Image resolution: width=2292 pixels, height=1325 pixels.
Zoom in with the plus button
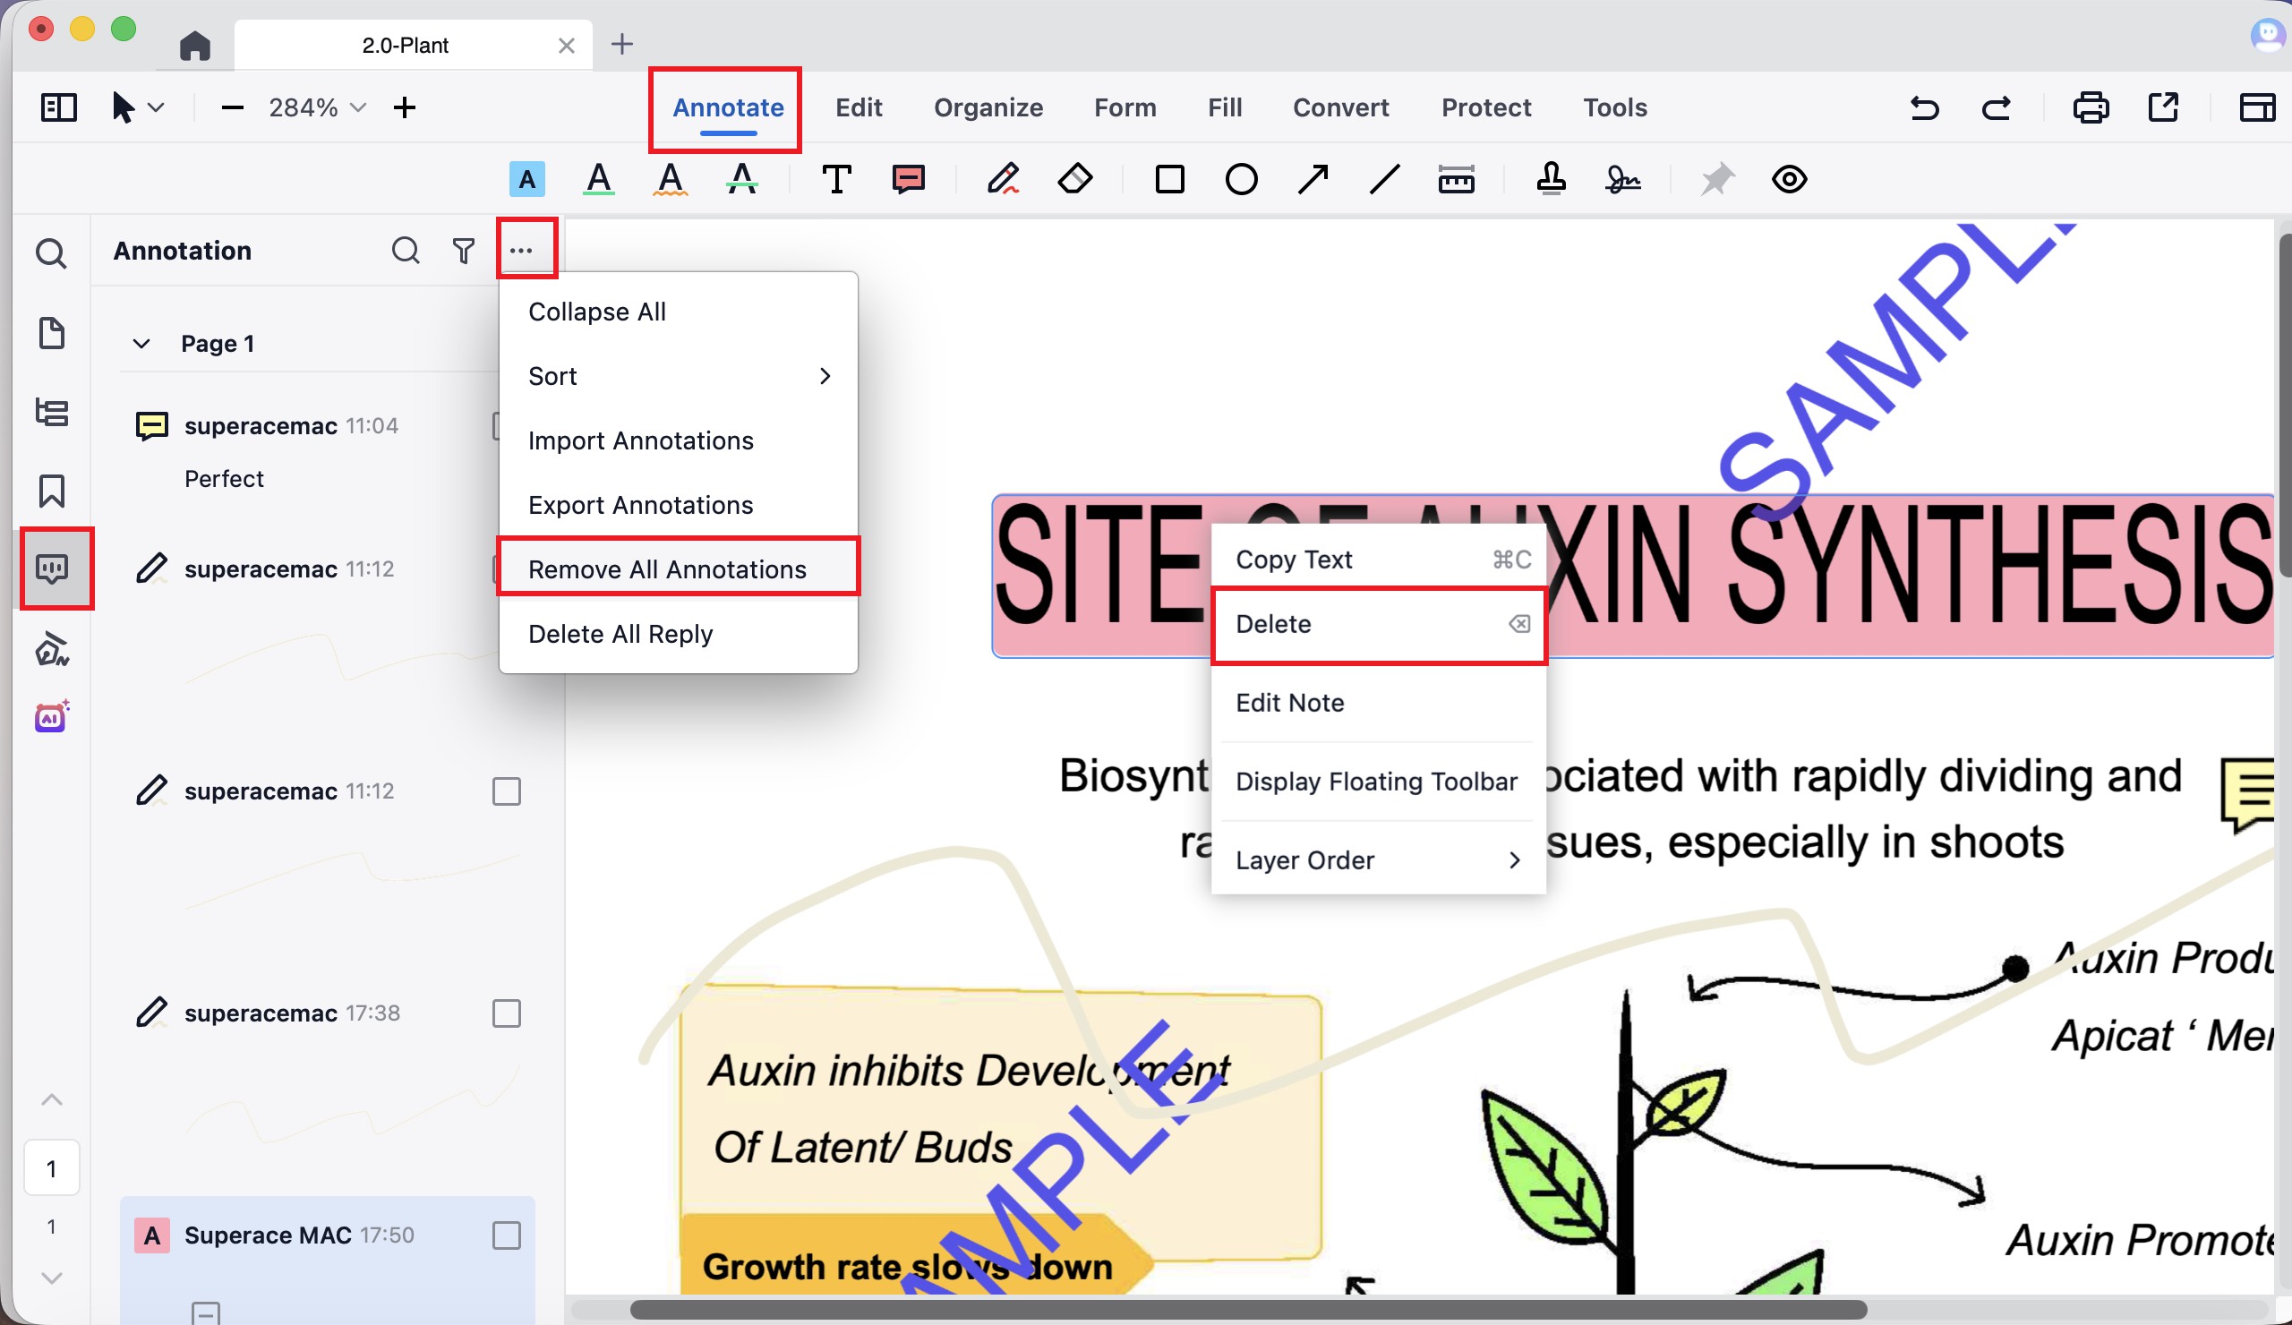click(405, 107)
